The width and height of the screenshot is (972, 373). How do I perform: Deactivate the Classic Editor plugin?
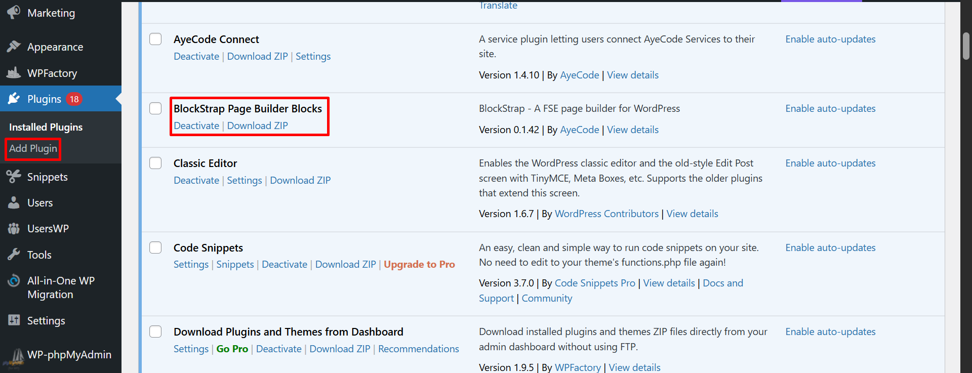click(196, 180)
